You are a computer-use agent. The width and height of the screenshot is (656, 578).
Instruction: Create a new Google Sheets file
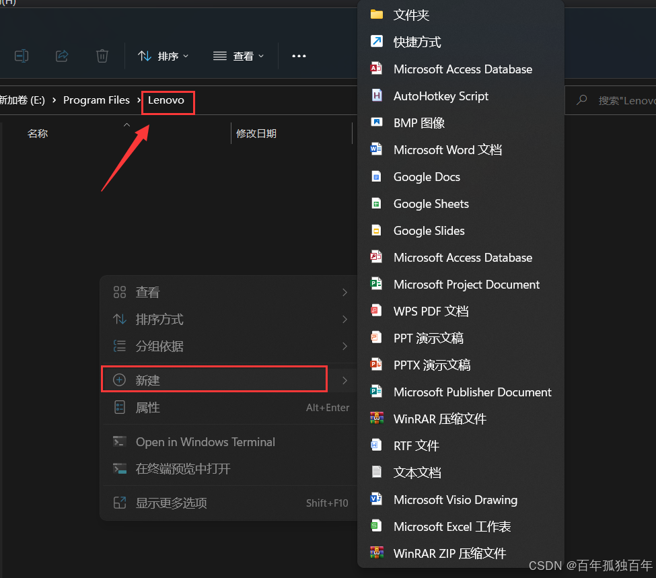(461, 203)
